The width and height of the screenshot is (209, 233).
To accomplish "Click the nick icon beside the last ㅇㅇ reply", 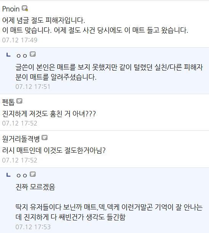I will 32,174.
